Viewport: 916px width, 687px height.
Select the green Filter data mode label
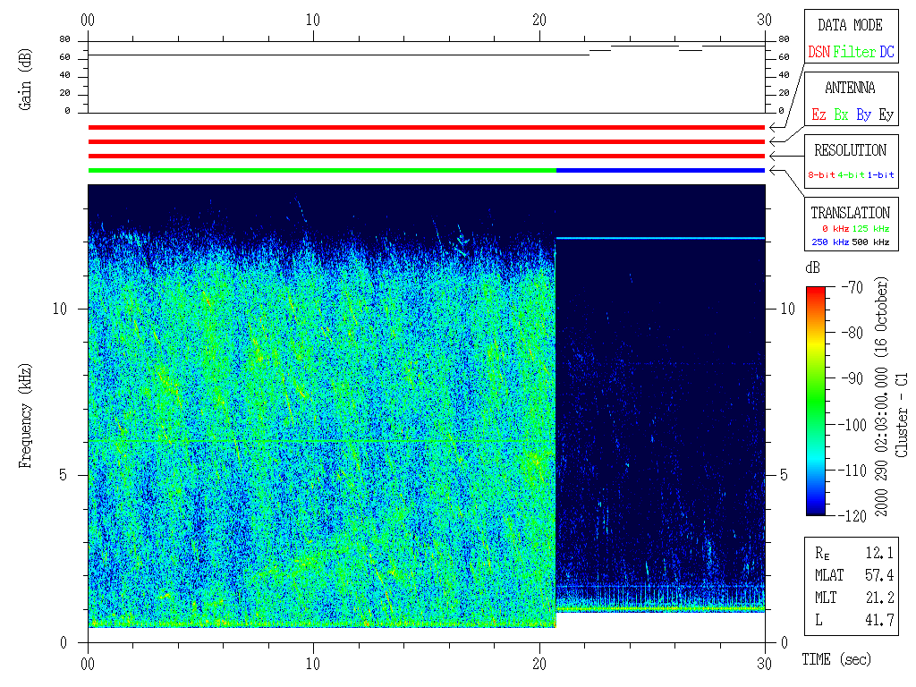(x=854, y=52)
